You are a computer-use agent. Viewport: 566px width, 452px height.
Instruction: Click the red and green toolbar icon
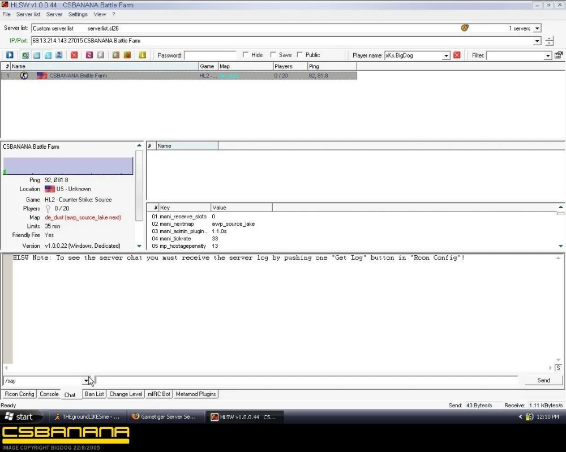pos(127,55)
